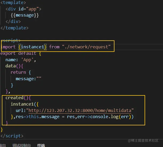163x147 pixels.
Task: Click the closing </div> tag
Action: click(x=13, y=22)
